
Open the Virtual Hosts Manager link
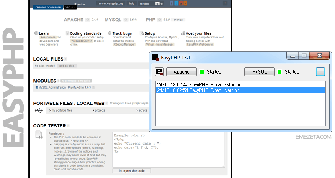click(160, 45)
